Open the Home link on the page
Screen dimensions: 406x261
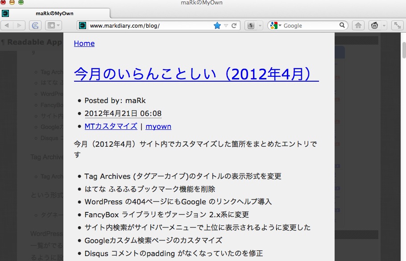click(84, 43)
